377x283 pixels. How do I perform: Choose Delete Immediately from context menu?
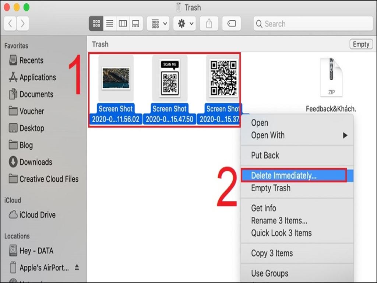point(283,176)
